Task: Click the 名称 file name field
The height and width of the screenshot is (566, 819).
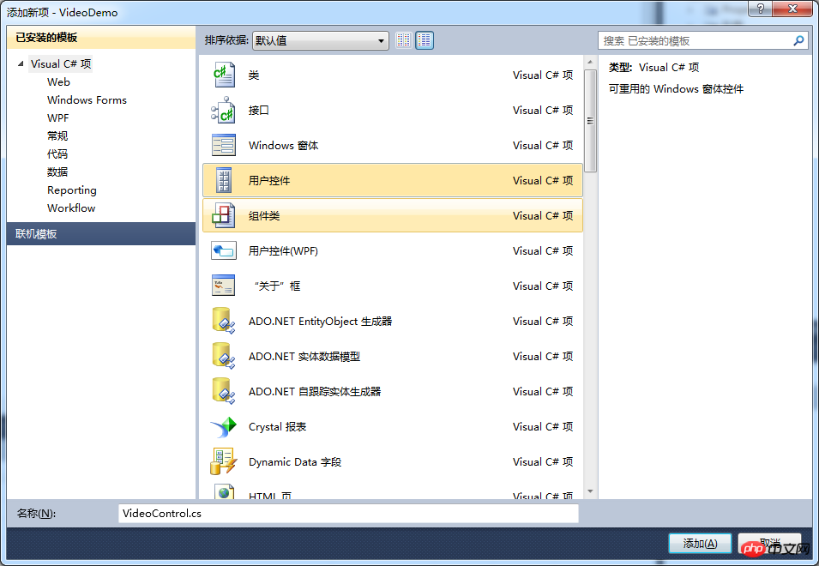Action: click(348, 514)
